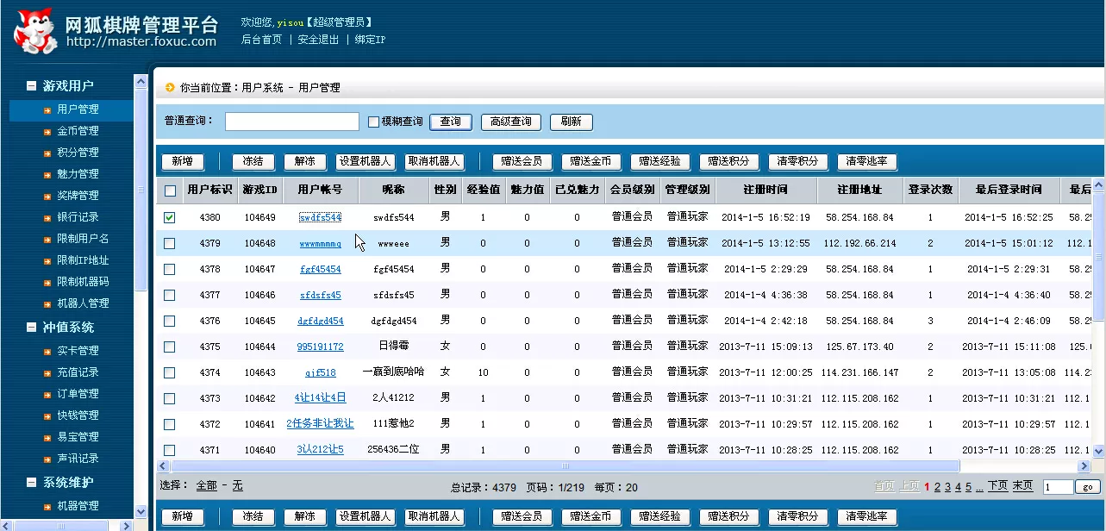Toggle the select-all checkbox in table header
The height and width of the screenshot is (531, 1106).
[x=170, y=191]
